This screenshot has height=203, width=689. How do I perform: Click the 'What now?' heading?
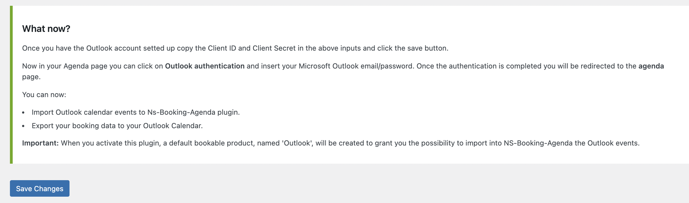pos(46,29)
